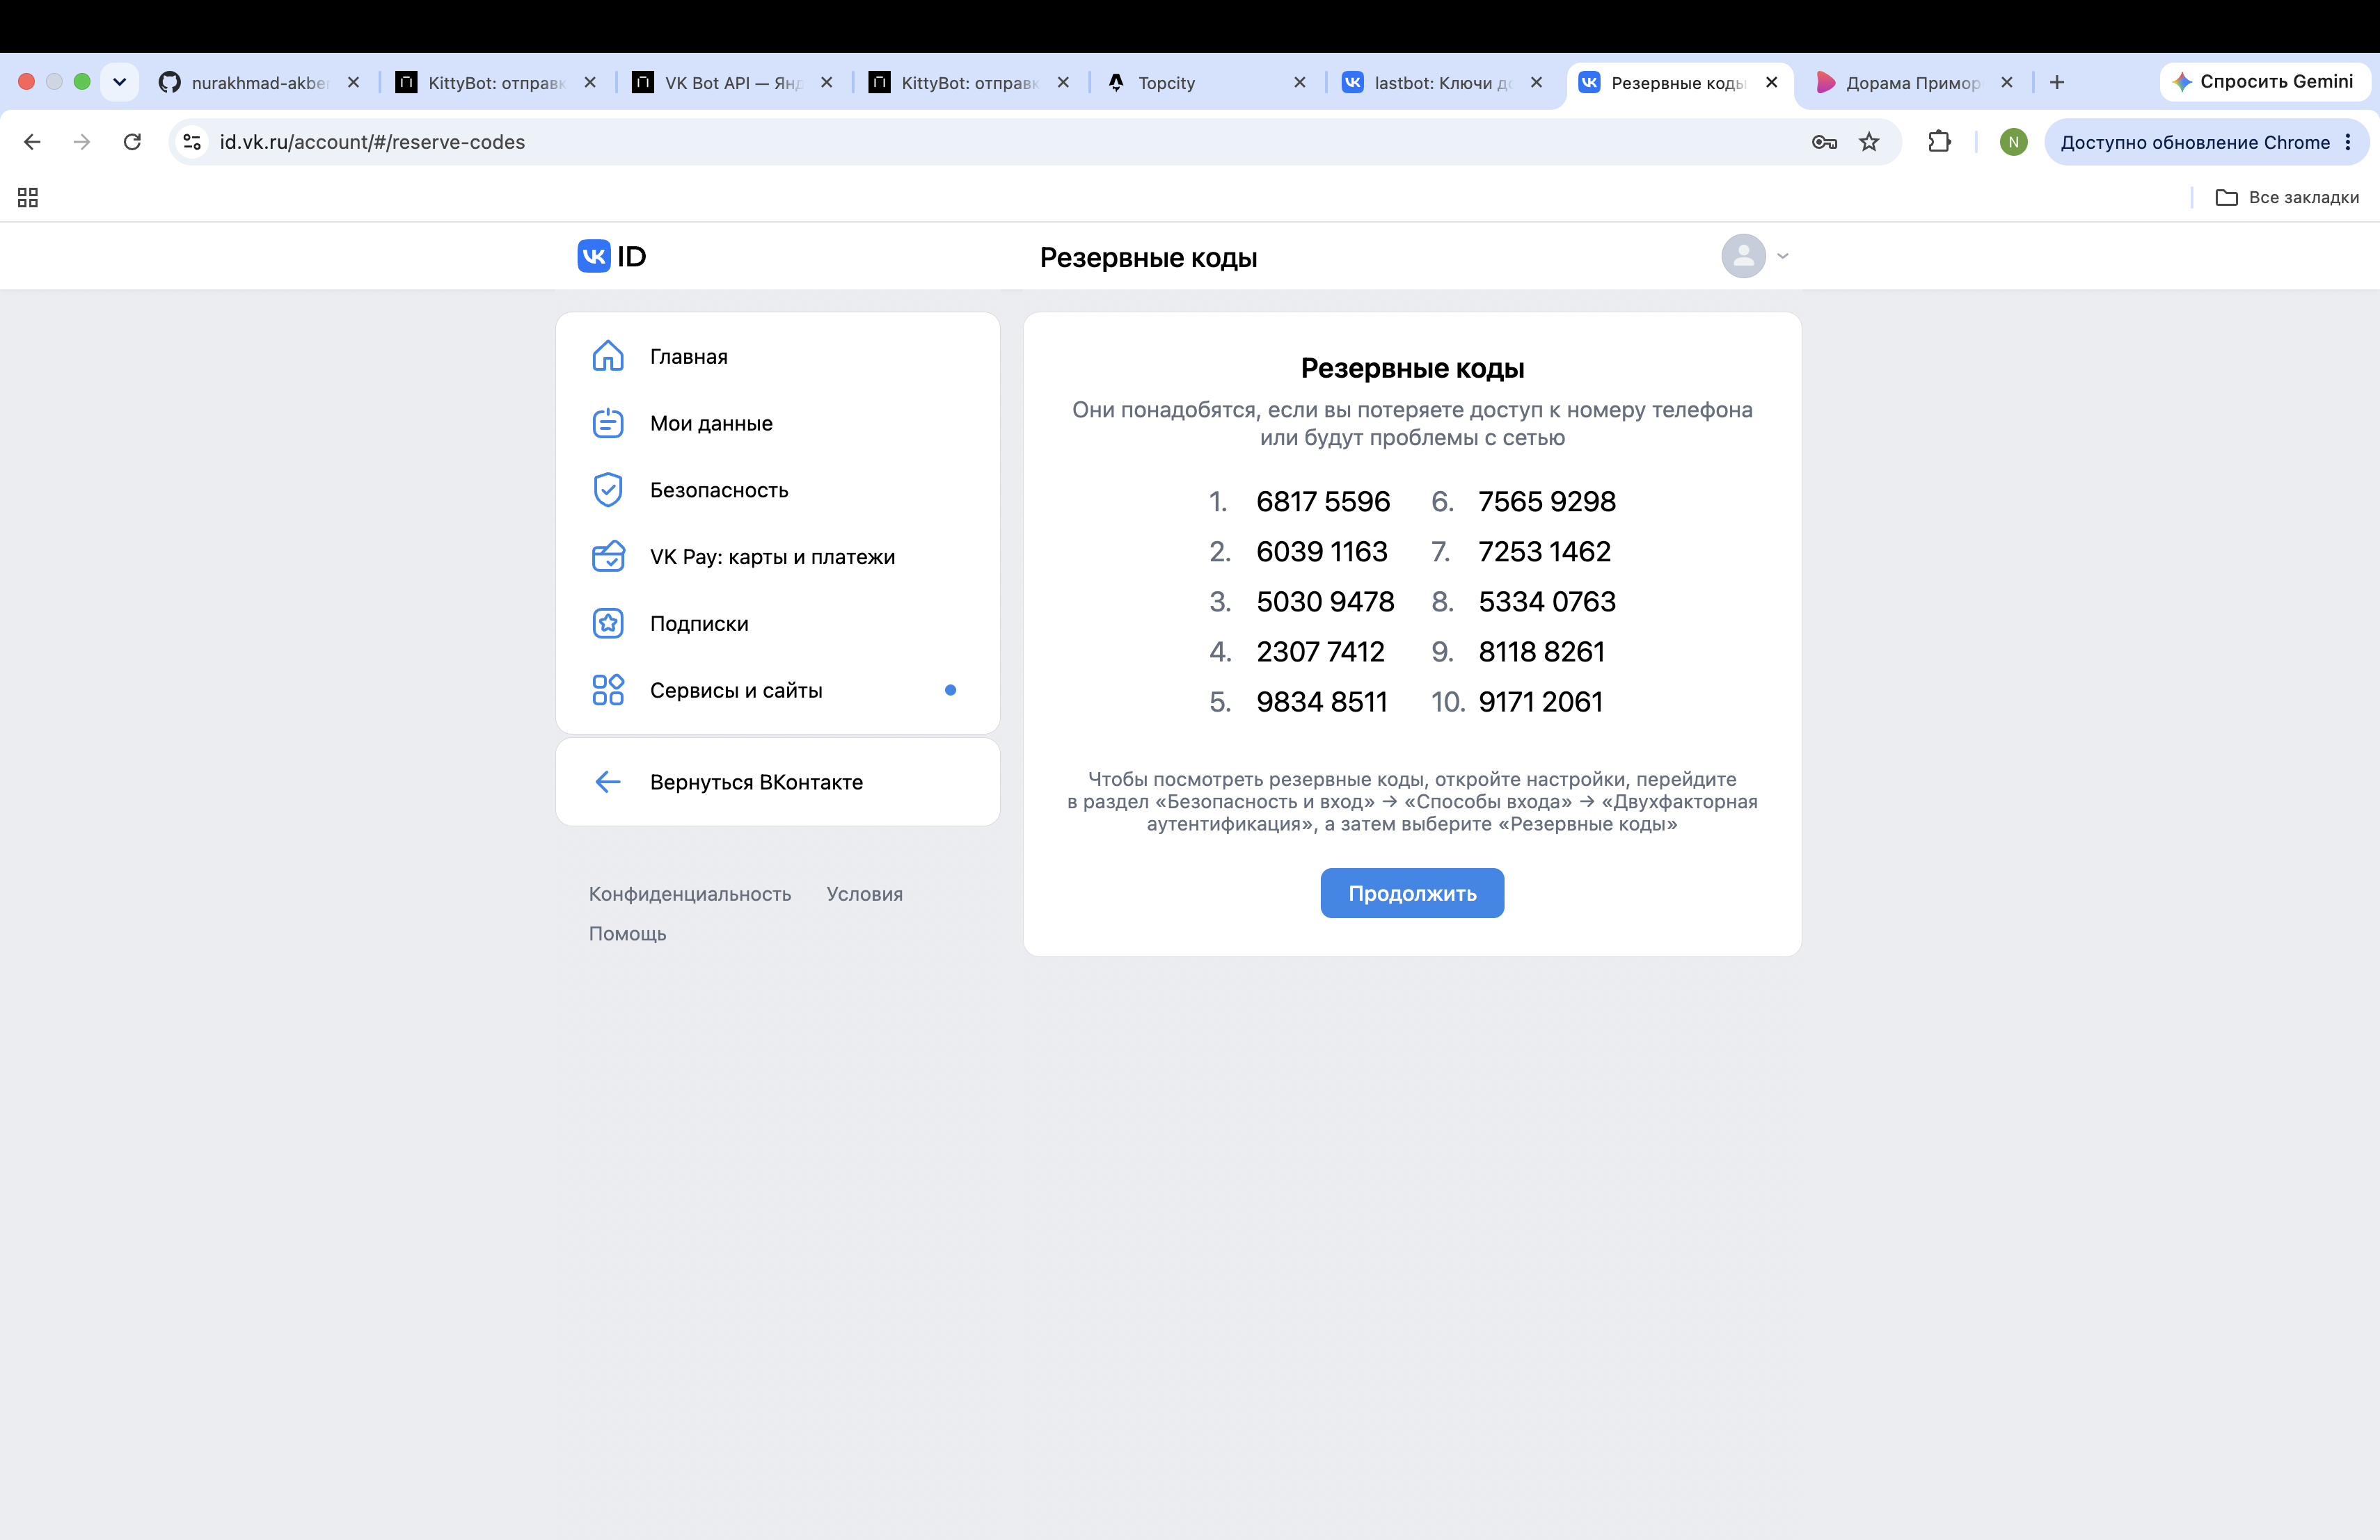2380x1540 pixels.
Task: Switch to Дорама Примор tab
Action: [1914, 82]
